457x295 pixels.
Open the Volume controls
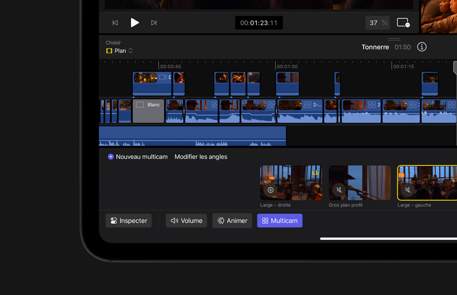click(x=186, y=221)
